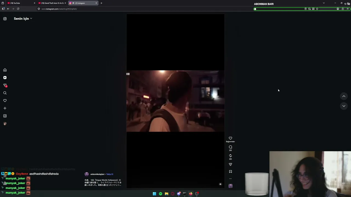351x197 pixels.
Task: Toggle reader view in address bar
Action: [305, 9]
